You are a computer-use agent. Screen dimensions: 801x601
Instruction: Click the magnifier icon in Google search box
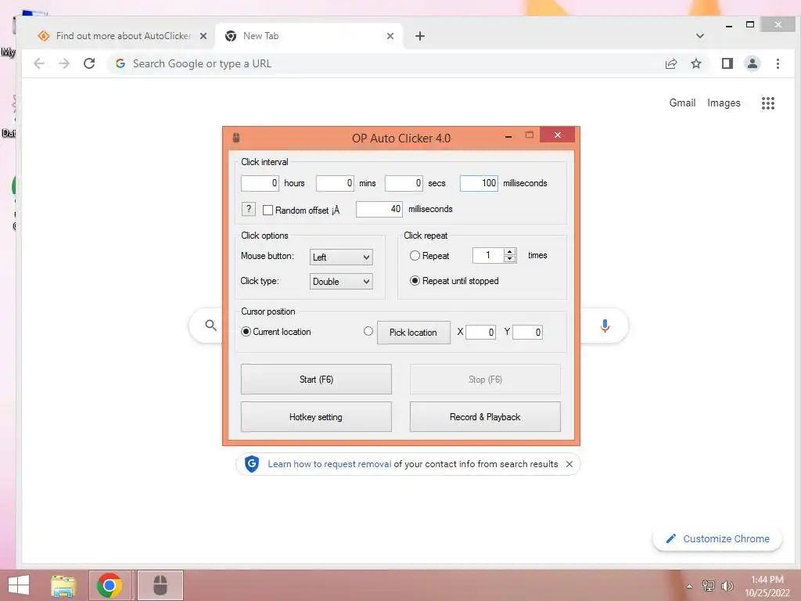pyautogui.click(x=210, y=325)
